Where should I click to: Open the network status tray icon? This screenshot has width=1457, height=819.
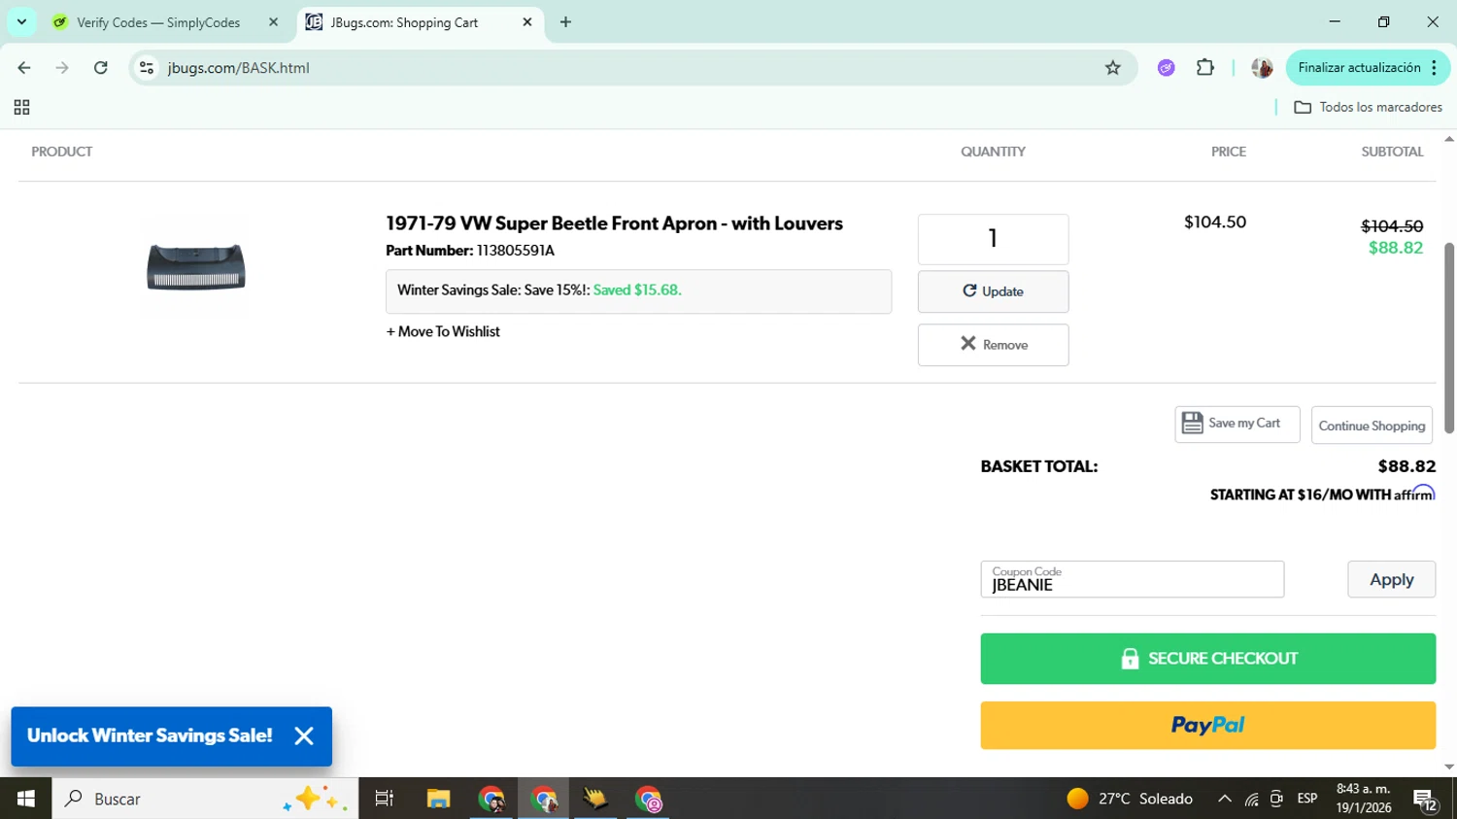pyautogui.click(x=1252, y=799)
